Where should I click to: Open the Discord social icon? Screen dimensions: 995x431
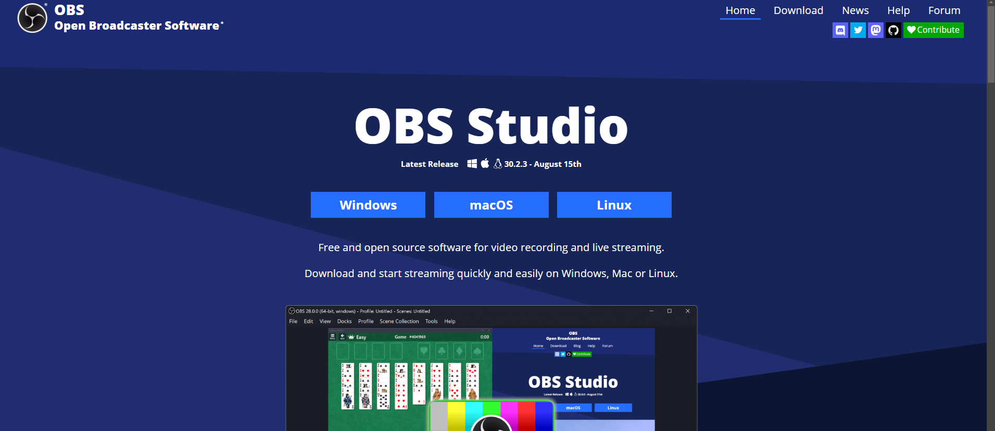point(840,30)
